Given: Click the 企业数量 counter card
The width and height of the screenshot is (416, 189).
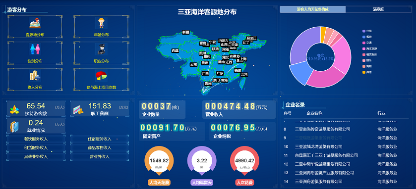Looking at the screenshot, I should (x=162, y=109).
